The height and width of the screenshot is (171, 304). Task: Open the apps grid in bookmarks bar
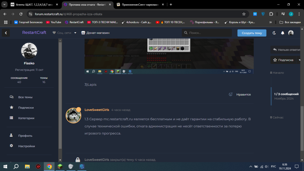[x=6, y=22]
